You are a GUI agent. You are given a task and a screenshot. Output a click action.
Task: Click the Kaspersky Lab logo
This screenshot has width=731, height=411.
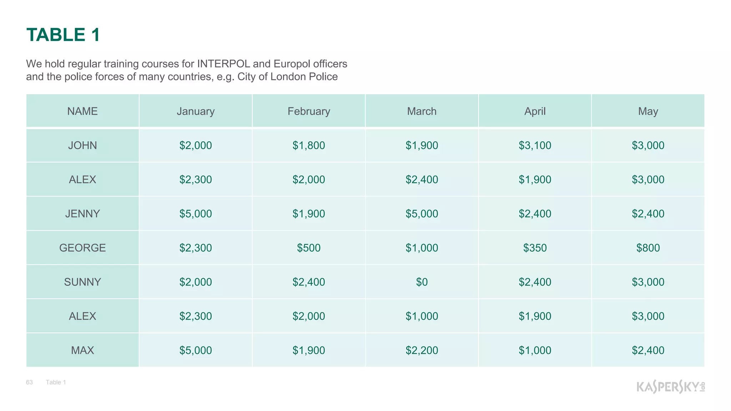(x=671, y=387)
